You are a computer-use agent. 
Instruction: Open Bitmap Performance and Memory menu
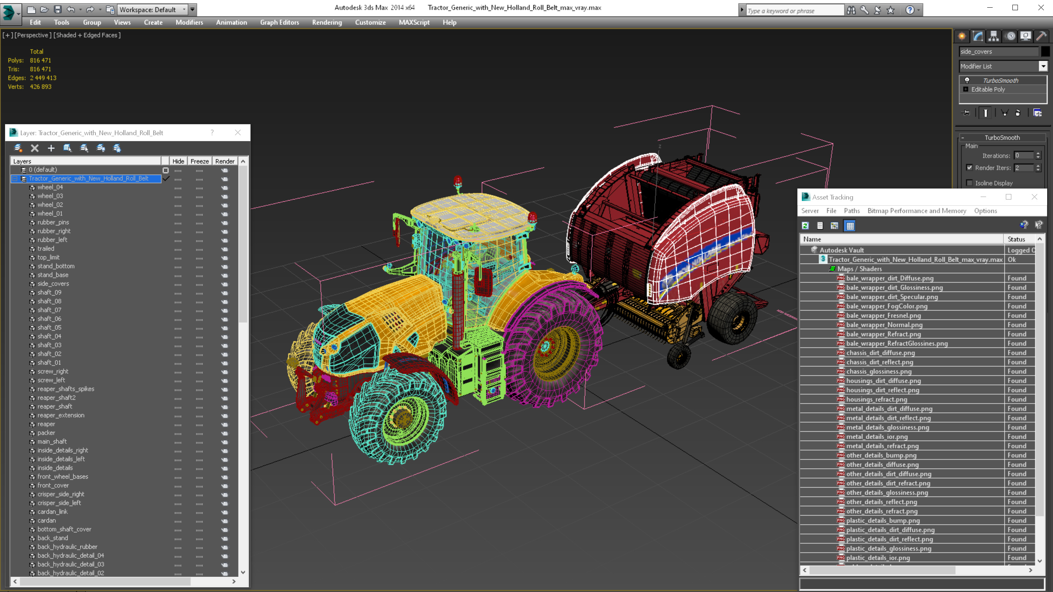[x=917, y=211]
